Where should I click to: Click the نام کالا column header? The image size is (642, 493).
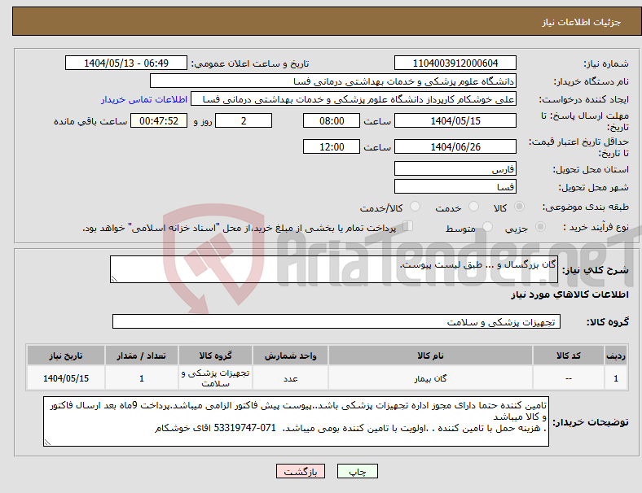click(430, 356)
